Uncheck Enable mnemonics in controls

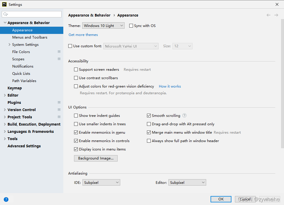pos(76,141)
